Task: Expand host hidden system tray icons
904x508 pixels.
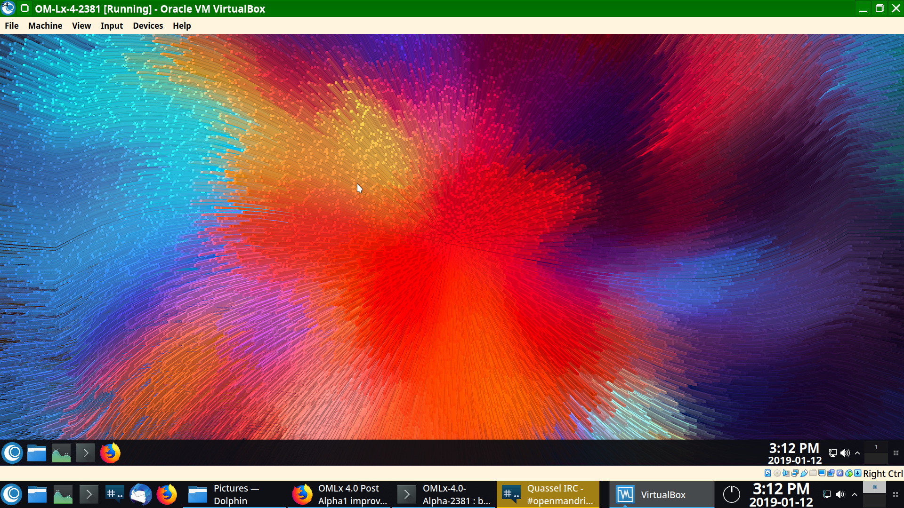Action: (x=855, y=494)
